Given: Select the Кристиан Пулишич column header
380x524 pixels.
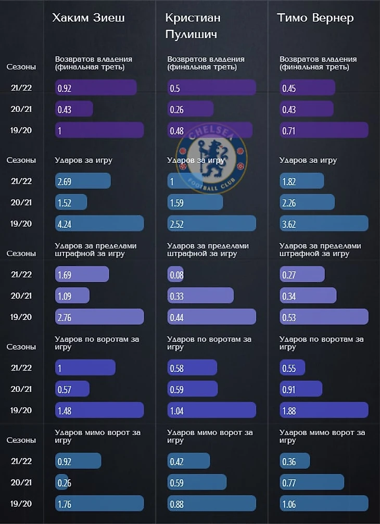Looking at the screenshot, I should pos(193,25).
